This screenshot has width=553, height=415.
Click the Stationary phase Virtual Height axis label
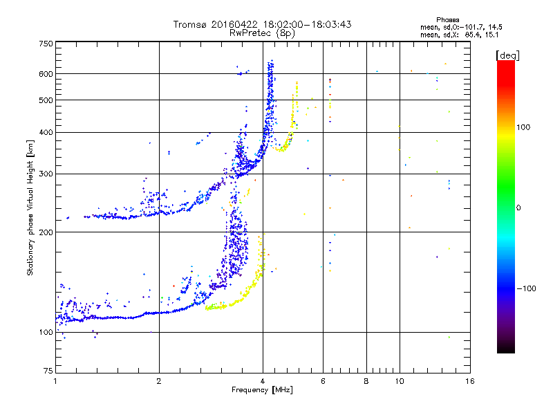[x=30, y=207]
